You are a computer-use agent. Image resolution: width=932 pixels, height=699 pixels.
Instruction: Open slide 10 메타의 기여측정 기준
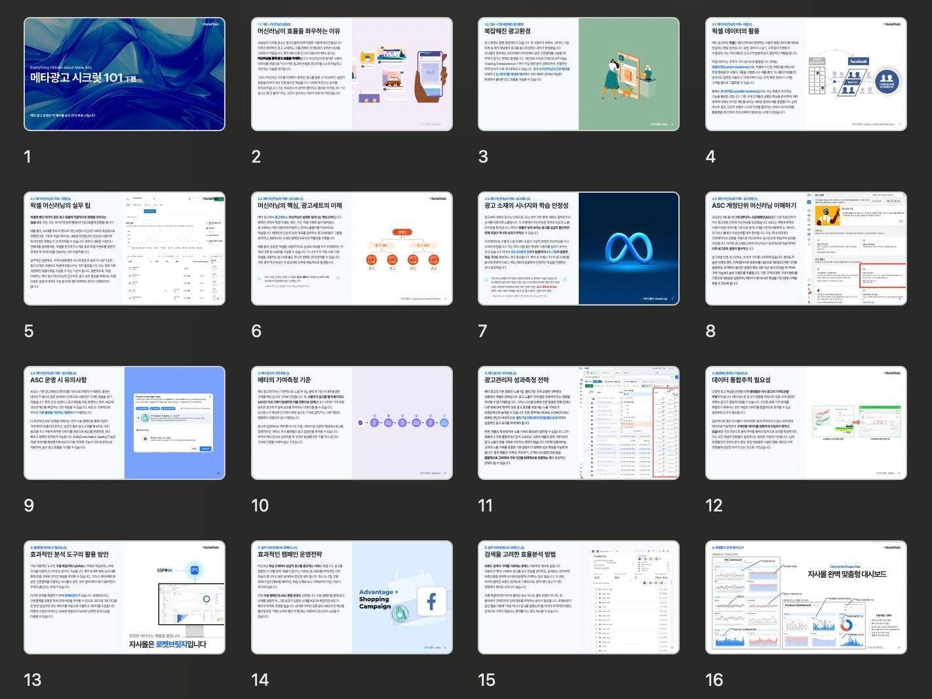352,423
